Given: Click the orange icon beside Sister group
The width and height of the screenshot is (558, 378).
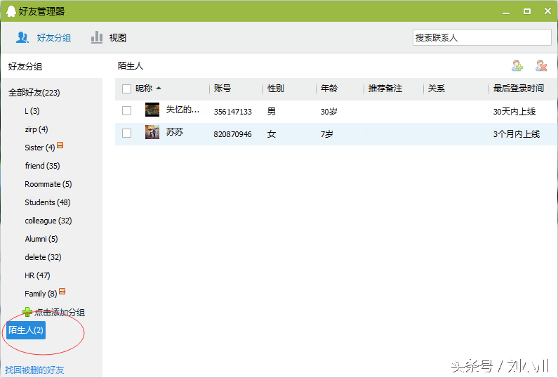Looking at the screenshot, I should pos(60,146).
